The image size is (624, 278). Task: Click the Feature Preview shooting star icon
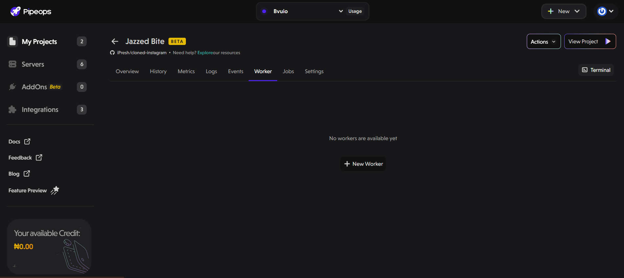click(55, 190)
